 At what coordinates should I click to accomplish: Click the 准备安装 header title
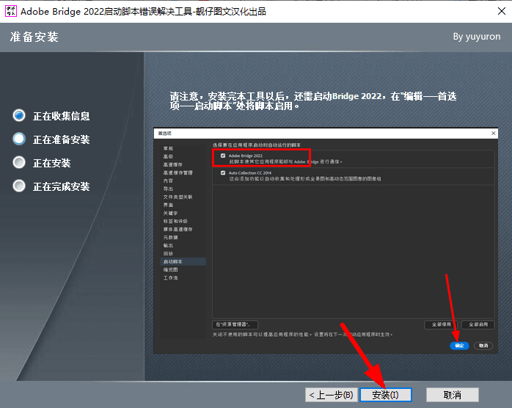point(34,37)
